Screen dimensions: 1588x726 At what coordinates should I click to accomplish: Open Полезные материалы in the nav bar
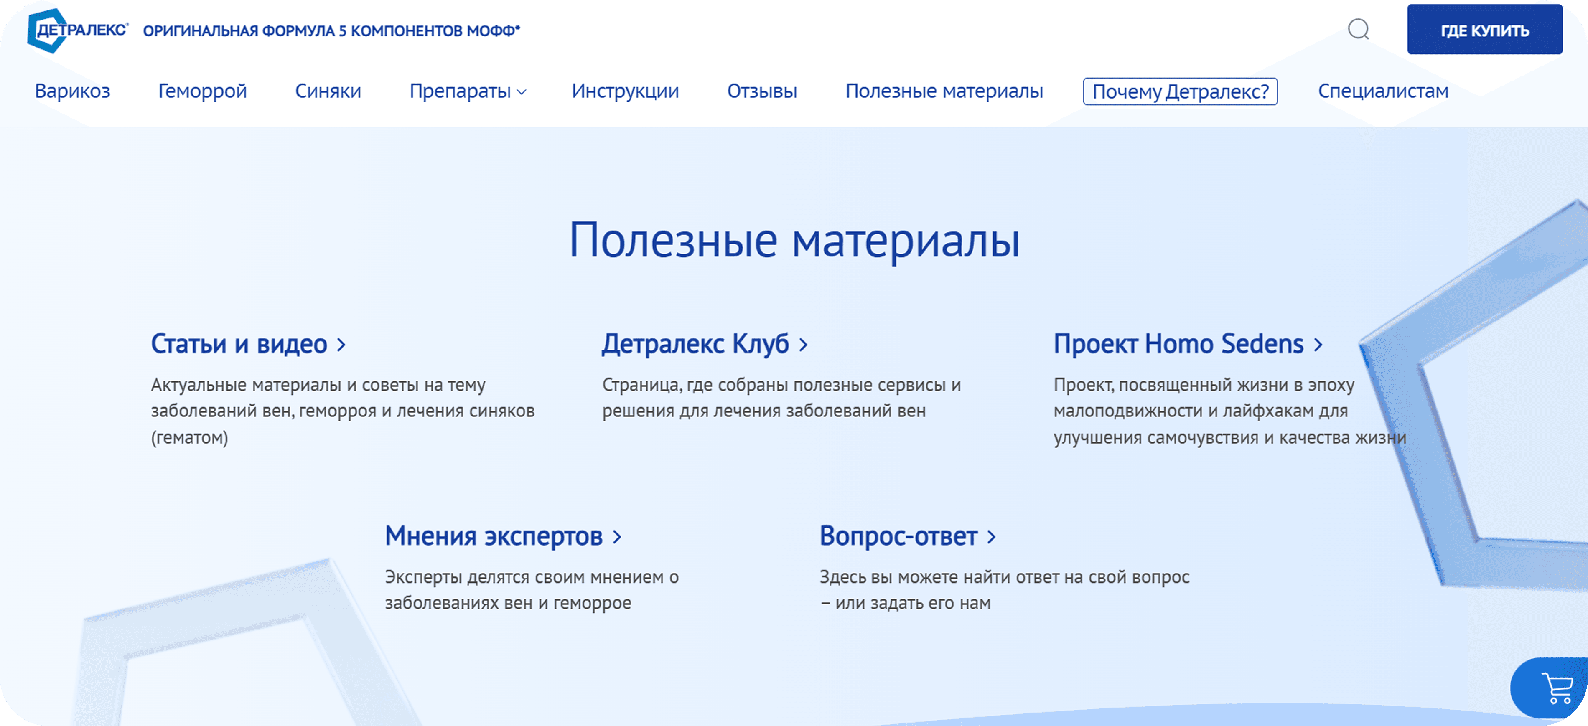click(944, 91)
